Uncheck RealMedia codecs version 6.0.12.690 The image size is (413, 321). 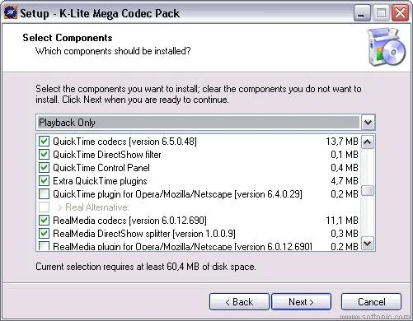[x=44, y=220]
